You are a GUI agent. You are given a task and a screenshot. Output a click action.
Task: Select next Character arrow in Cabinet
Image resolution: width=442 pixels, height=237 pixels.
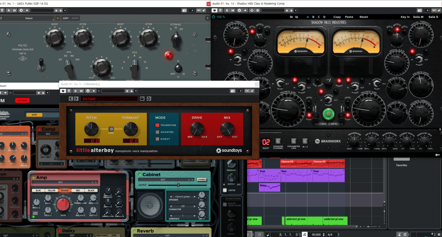point(194,206)
